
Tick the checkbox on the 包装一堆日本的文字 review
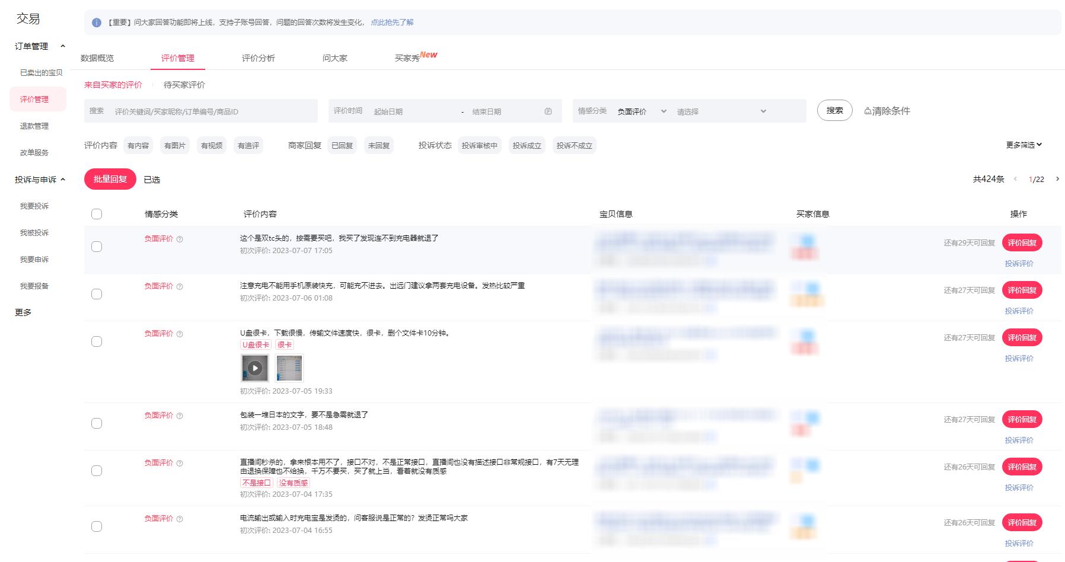pyautogui.click(x=97, y=423)
